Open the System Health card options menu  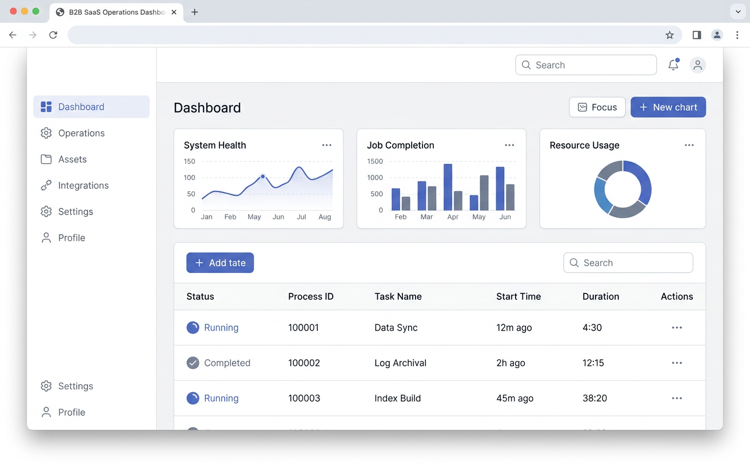click(326, 145)
